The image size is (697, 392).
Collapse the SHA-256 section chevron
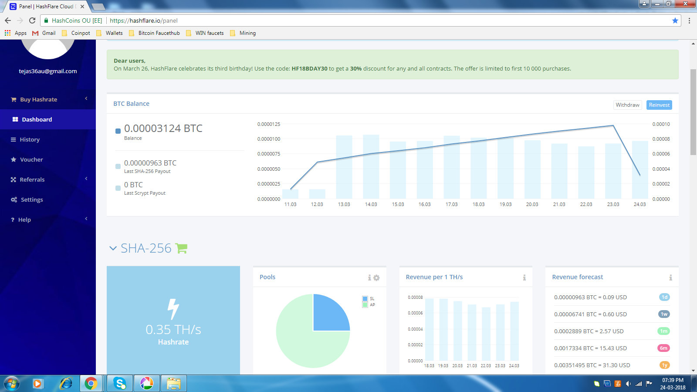coord(113,248)
